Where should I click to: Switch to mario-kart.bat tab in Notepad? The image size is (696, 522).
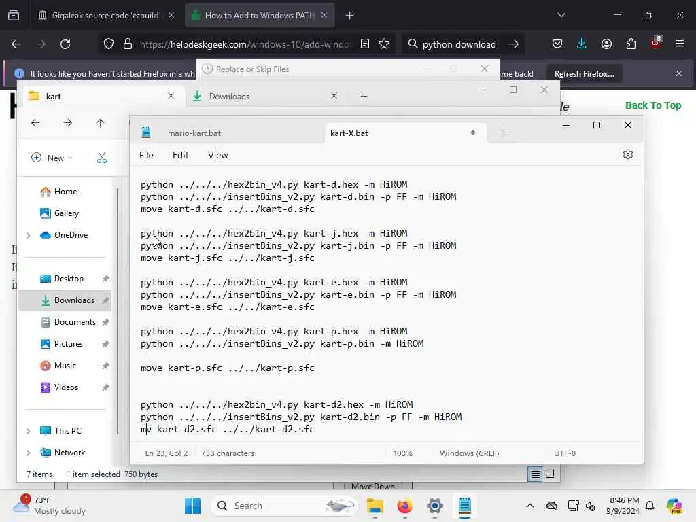(194, 133)
